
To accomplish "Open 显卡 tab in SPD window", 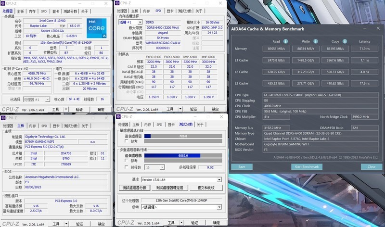I will [x=170, y=11].
